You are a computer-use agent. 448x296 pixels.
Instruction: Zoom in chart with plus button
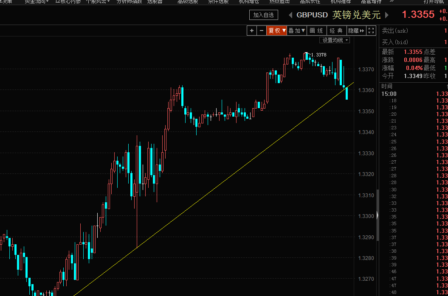pyautogui.click(x=252, y=31)
